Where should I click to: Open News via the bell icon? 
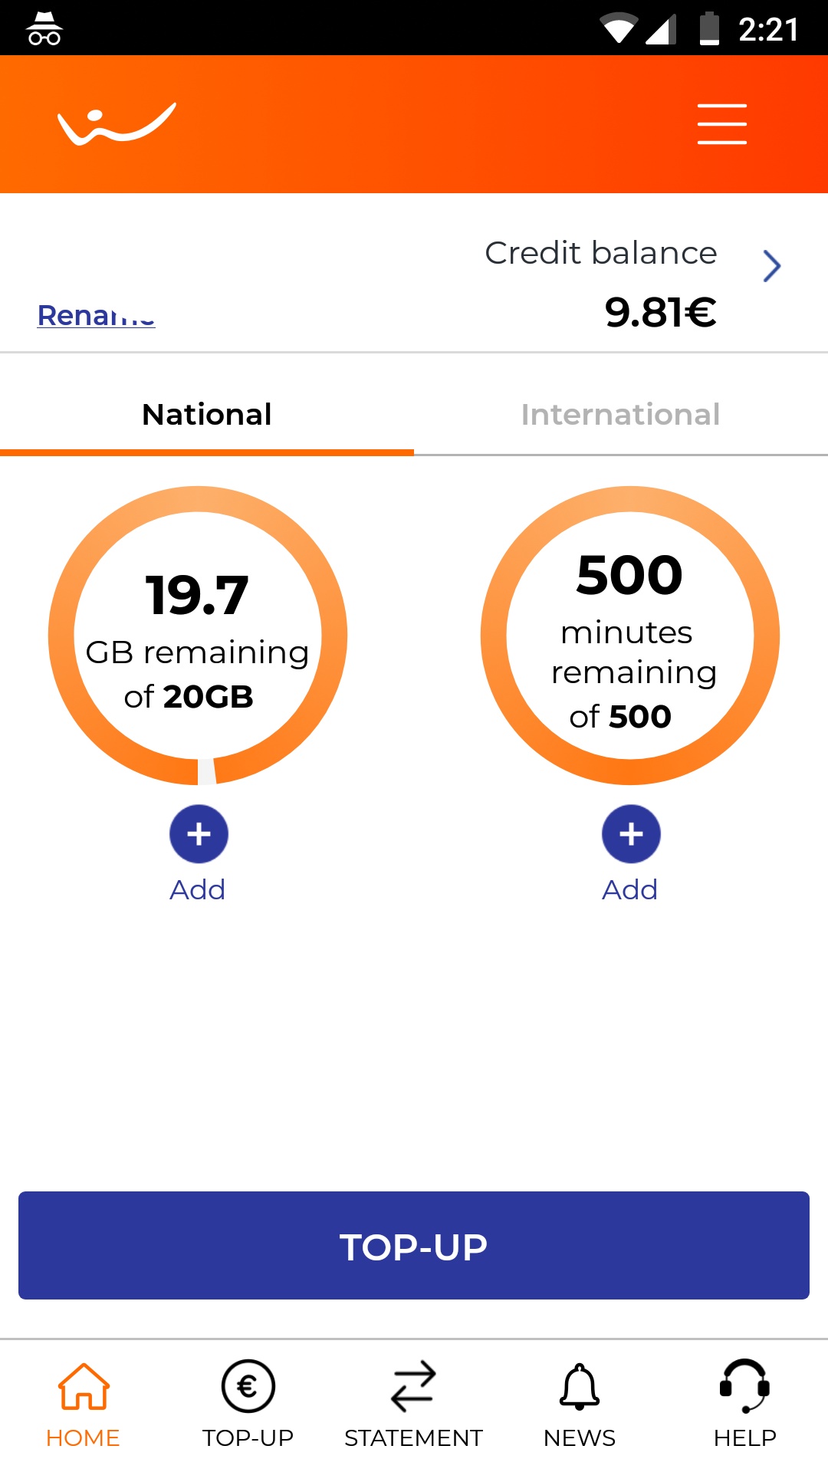(x=580, y=1386)
